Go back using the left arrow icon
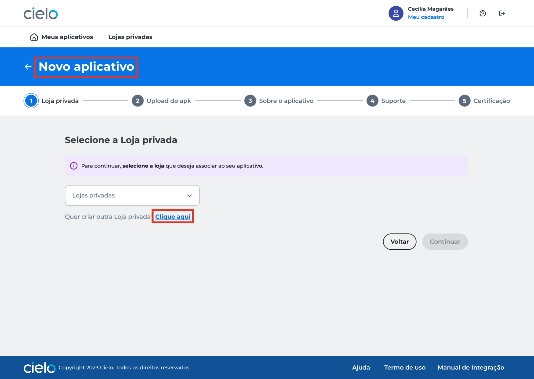Screen dimensions: 534x379 28,67
